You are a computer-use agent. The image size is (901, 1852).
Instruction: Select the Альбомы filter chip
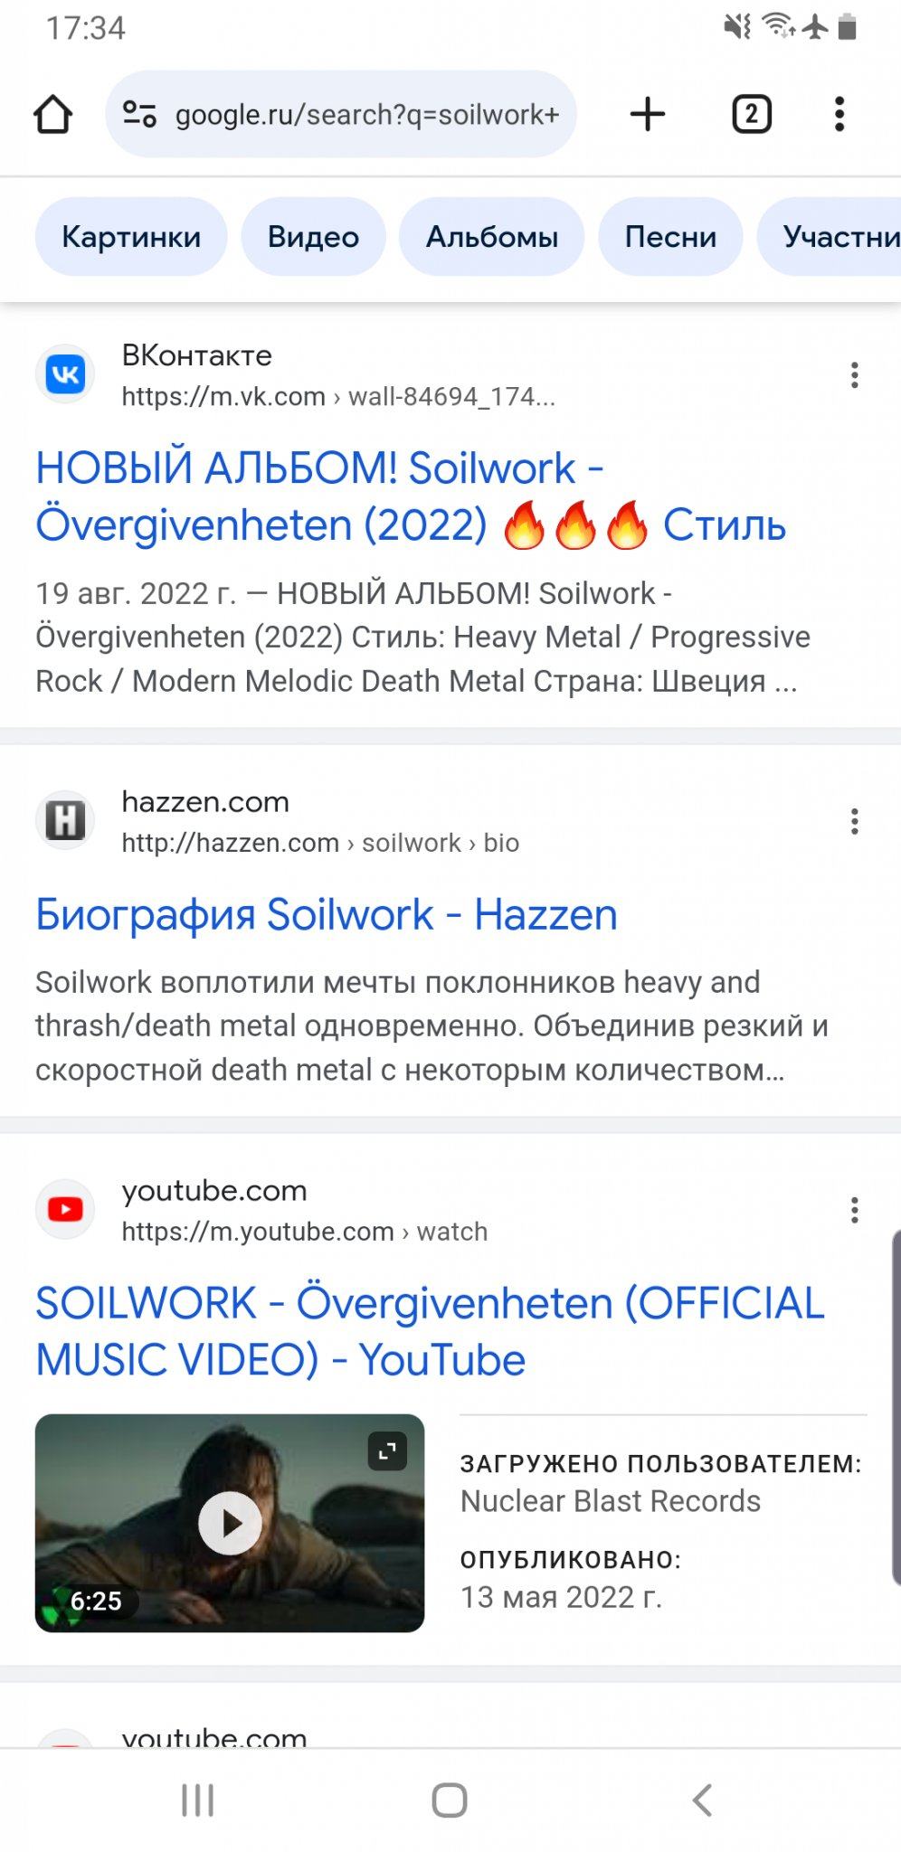click(x=491, y=237)
